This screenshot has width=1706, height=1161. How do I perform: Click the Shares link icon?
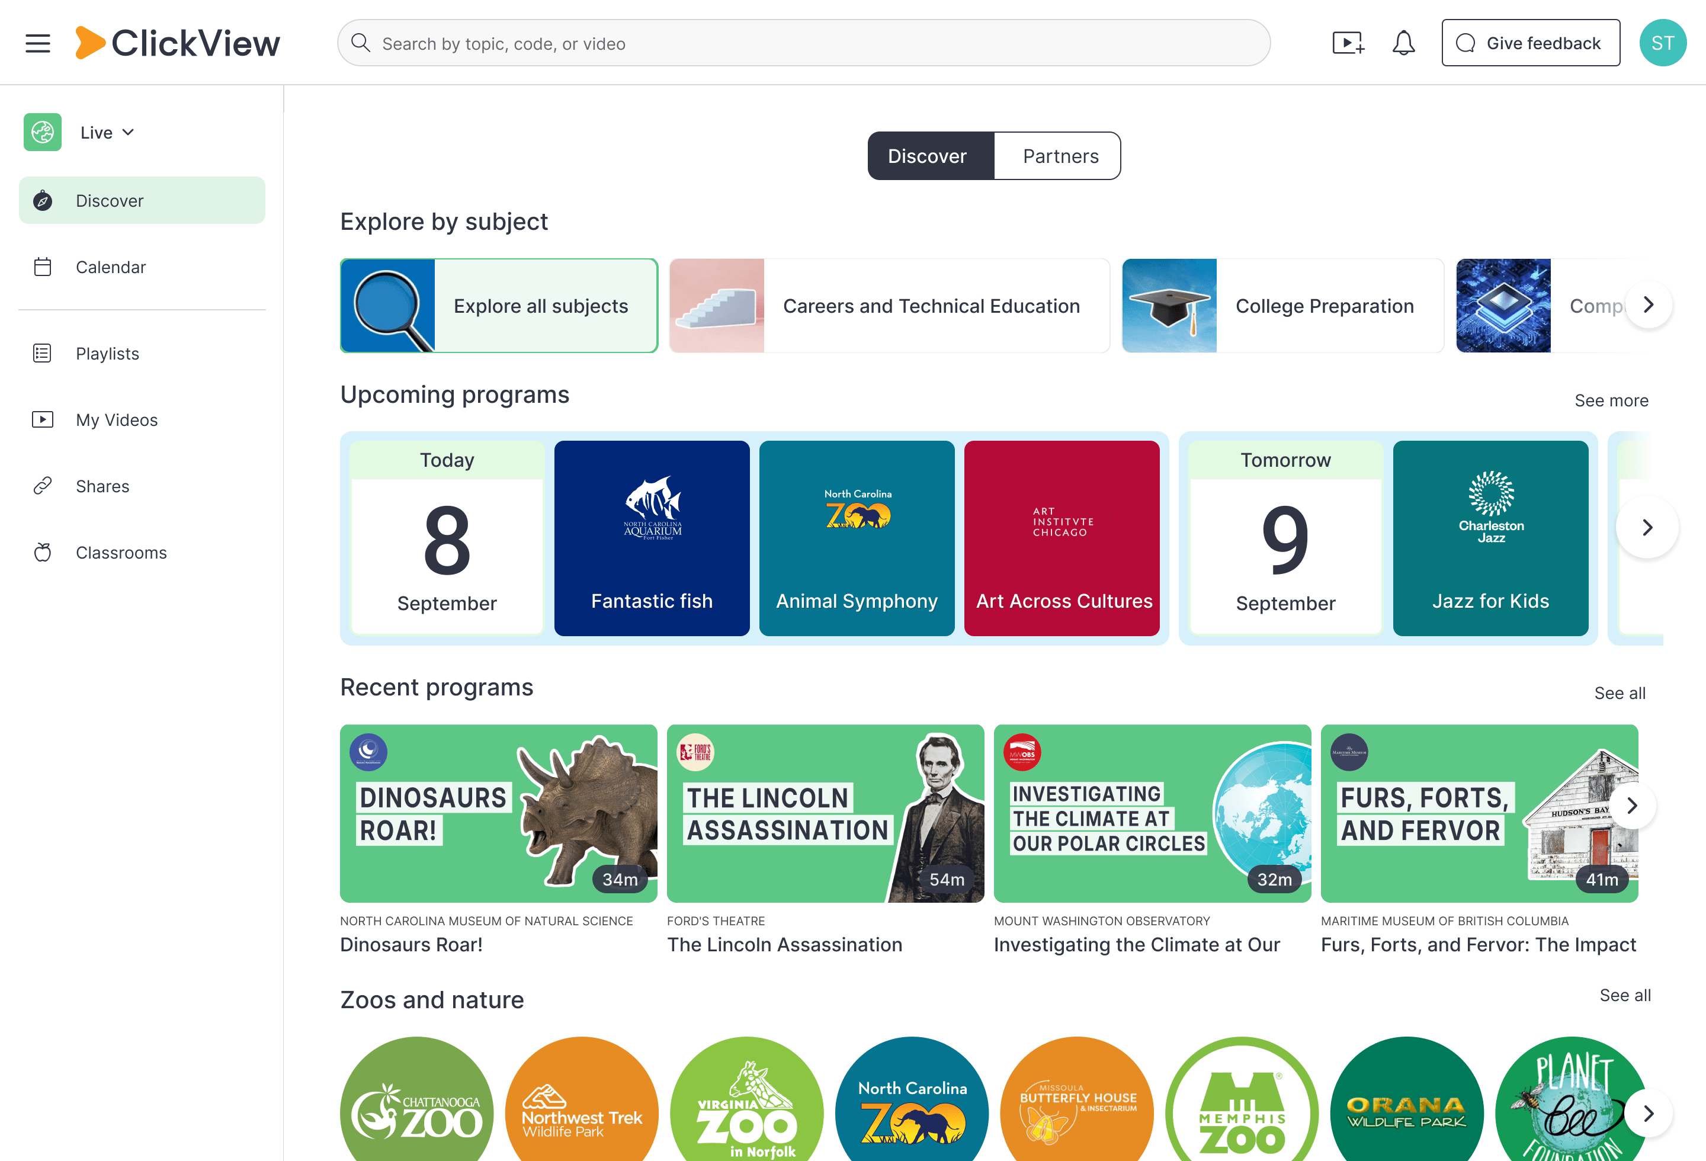click(43, 486)
